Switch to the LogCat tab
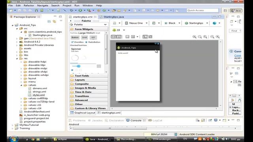 [155, 120]
